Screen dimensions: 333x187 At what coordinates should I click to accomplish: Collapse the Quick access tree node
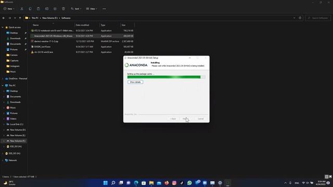pyautogui.click(x=3, y=28)
